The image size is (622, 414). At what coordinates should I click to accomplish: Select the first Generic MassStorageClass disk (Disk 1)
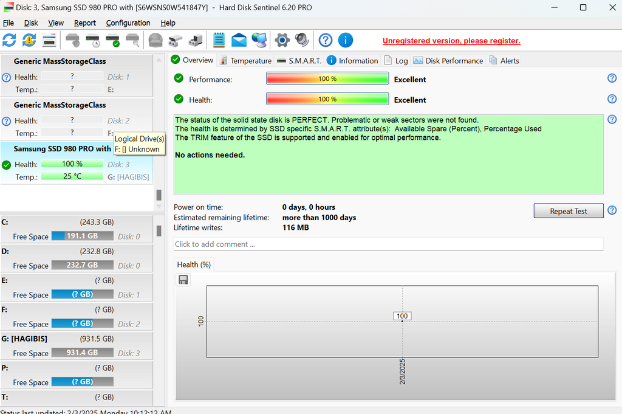pos(77,75)
